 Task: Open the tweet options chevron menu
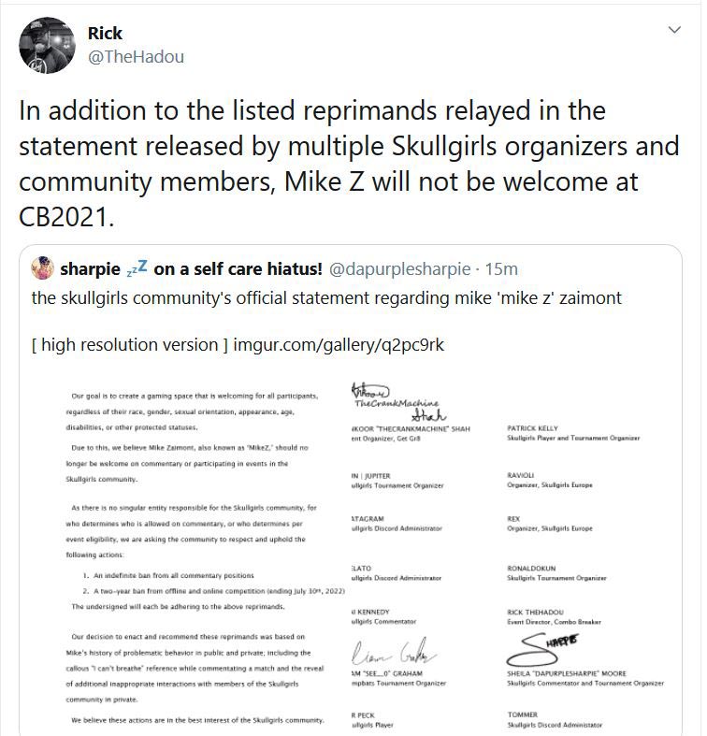coord(672,31)
